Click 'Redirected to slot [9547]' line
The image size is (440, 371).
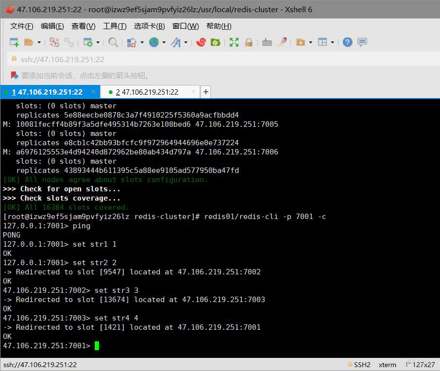click(x=132, y=272)
